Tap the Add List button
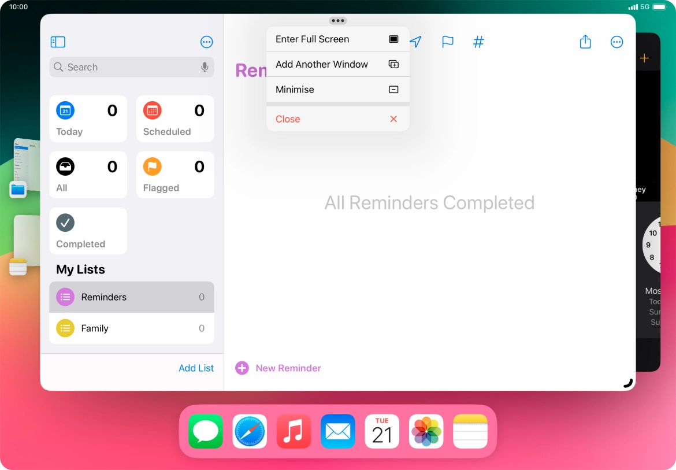The height and width of the screenshot is (470, 676). pos(196,368)
